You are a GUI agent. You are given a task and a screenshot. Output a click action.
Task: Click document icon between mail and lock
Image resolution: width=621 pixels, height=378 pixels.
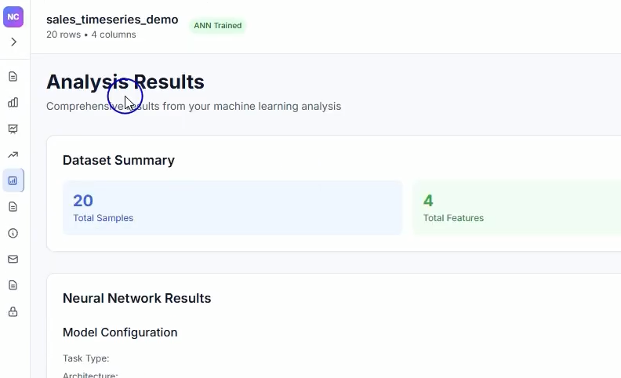(13, 285)
